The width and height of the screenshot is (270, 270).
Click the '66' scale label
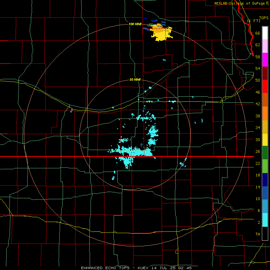258,33
